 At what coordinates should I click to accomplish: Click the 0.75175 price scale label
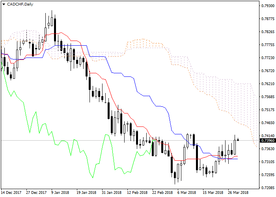268,110
